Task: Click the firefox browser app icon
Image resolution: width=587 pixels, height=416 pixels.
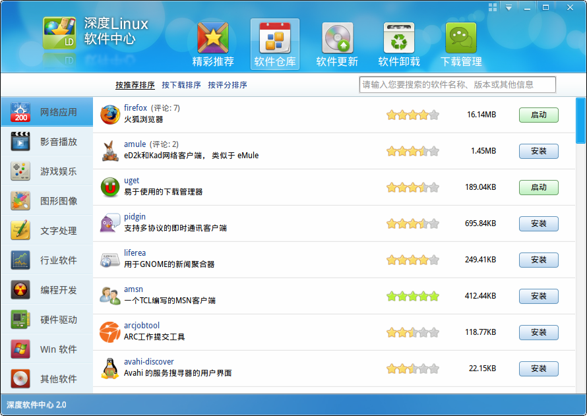Action: point(110,115)
